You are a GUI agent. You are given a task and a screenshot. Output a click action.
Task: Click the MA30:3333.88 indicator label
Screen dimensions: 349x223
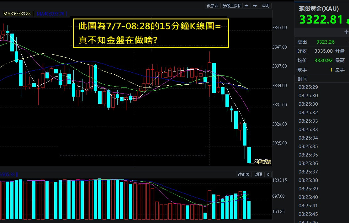(x=17, y=14)
